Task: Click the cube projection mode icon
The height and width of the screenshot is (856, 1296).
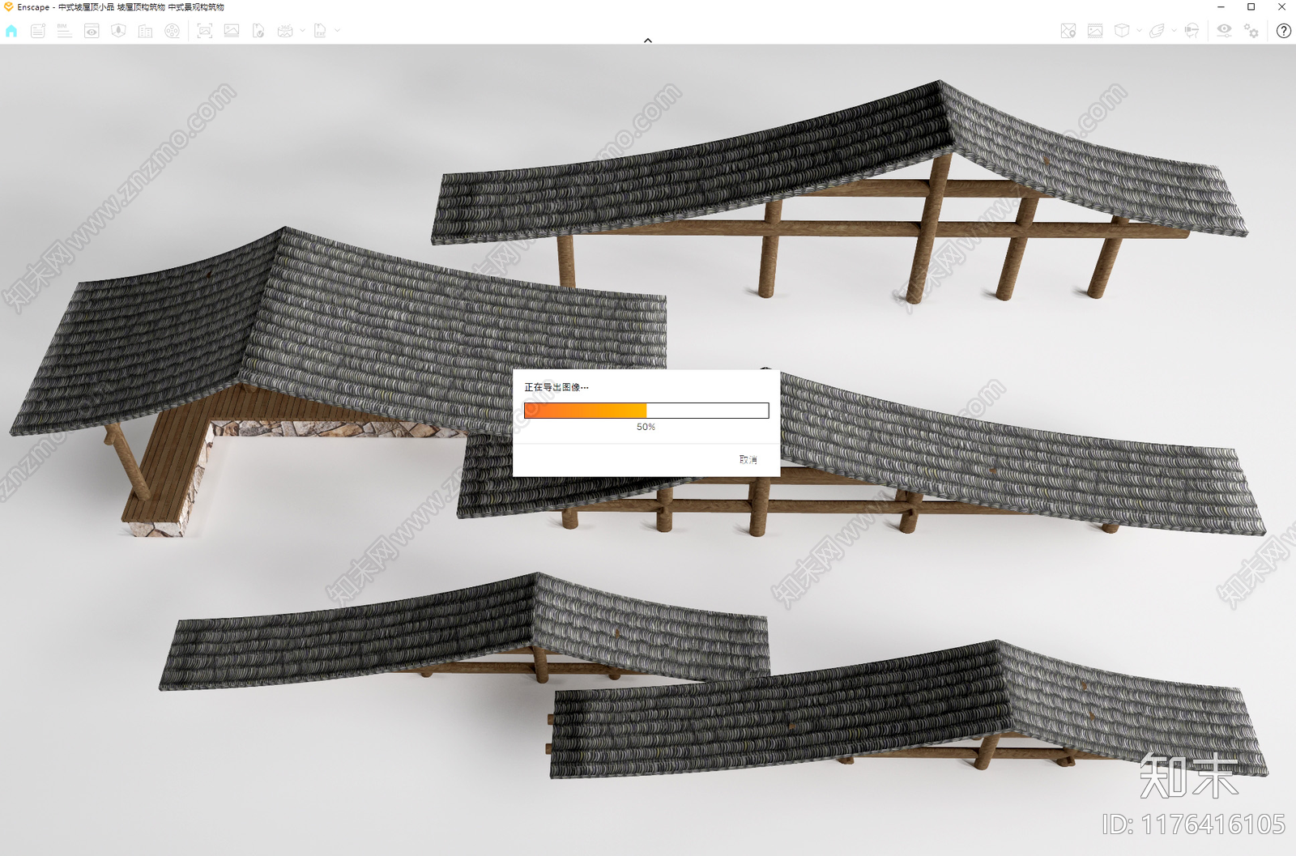Action: 1122,31
